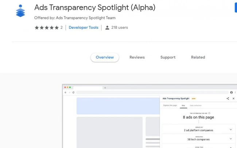Click the back arrow in the preview browser
Viewport: 237px width, 148px height.
(66, 92)
